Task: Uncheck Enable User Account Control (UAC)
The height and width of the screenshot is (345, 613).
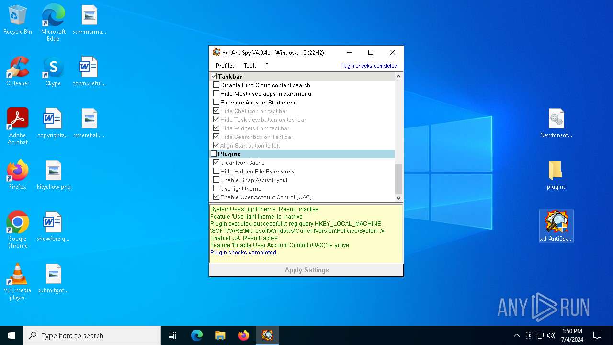Action: click(x=216, y=197)
